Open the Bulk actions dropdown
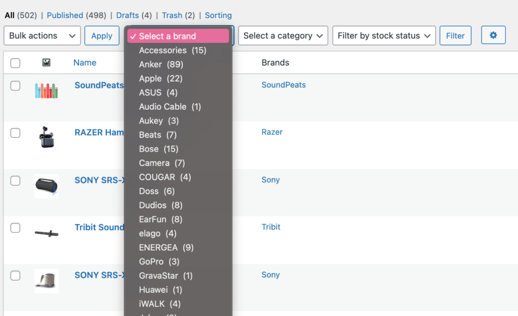The image size is (518, 316). point(42,35)
